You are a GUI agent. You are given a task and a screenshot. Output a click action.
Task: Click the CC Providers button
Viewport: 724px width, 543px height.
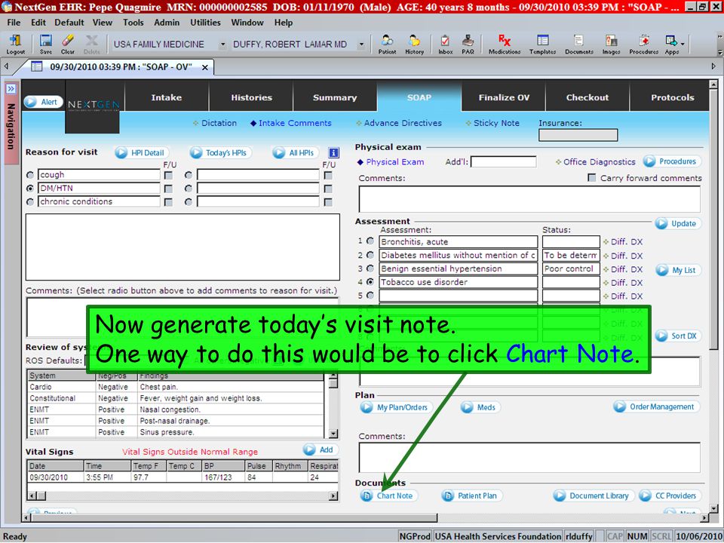click(670, 496)
